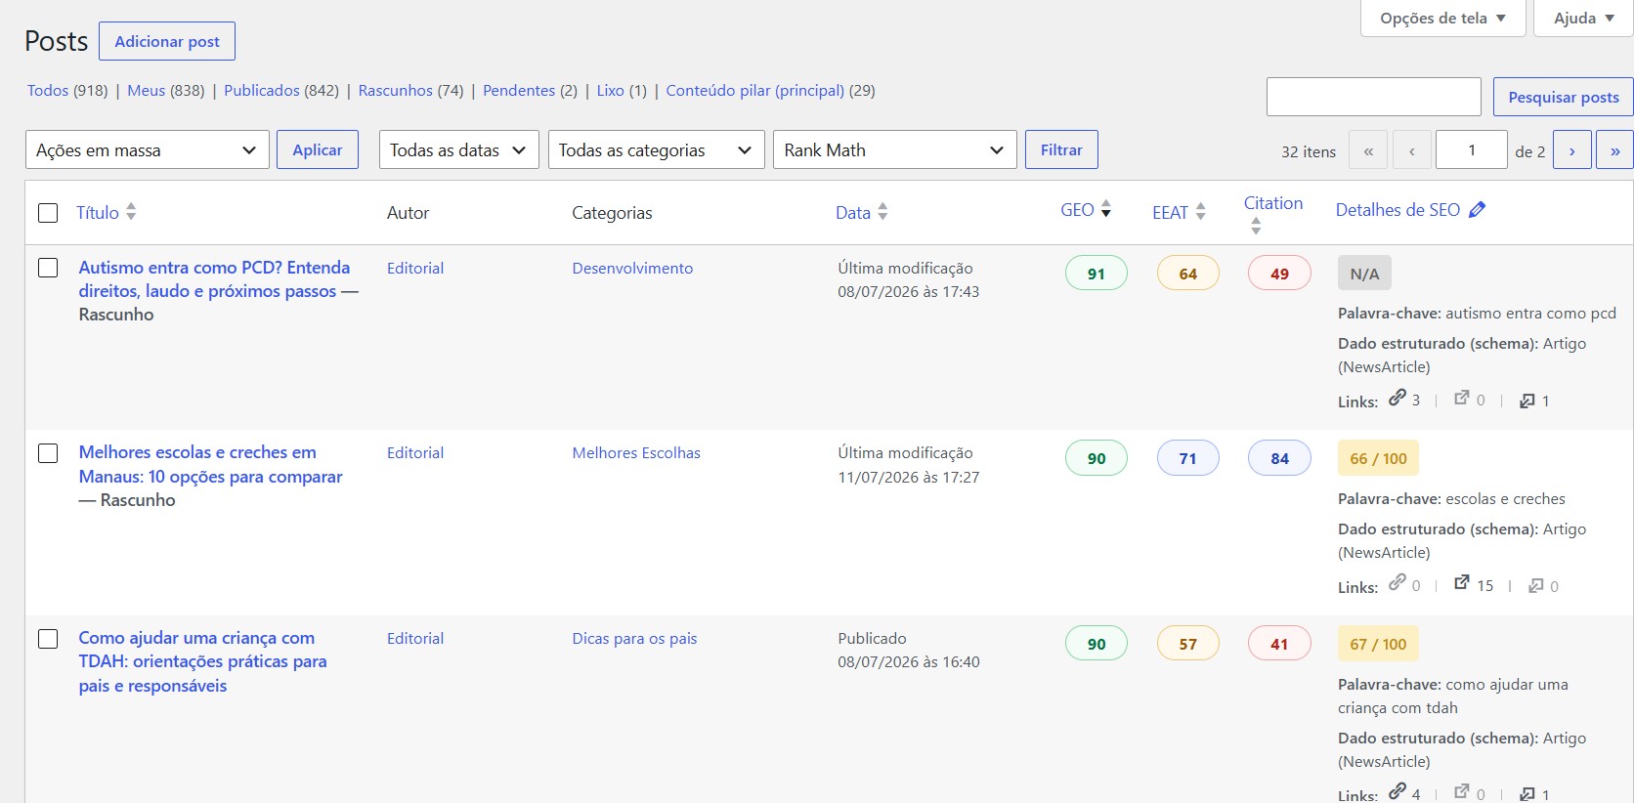
Task: Click external links icon in Autismo row
Action: pos(1462,398)
